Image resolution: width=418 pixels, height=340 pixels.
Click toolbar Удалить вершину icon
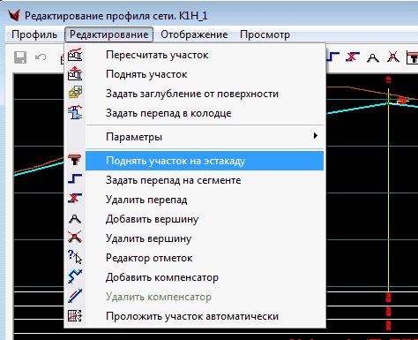coord(393,57)
